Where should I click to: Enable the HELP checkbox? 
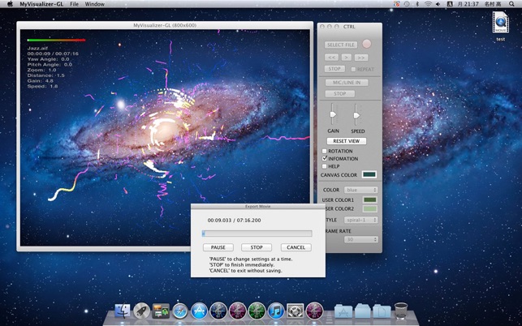[x=324, y=166]
